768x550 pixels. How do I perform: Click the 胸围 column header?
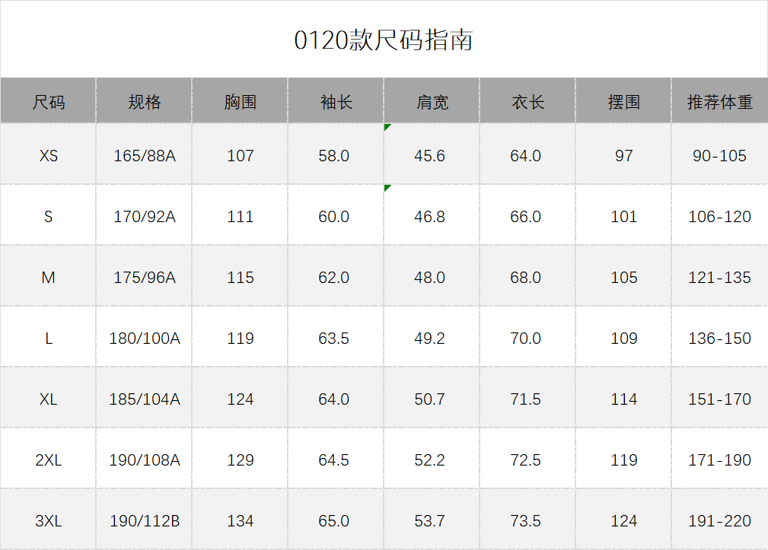241,101
